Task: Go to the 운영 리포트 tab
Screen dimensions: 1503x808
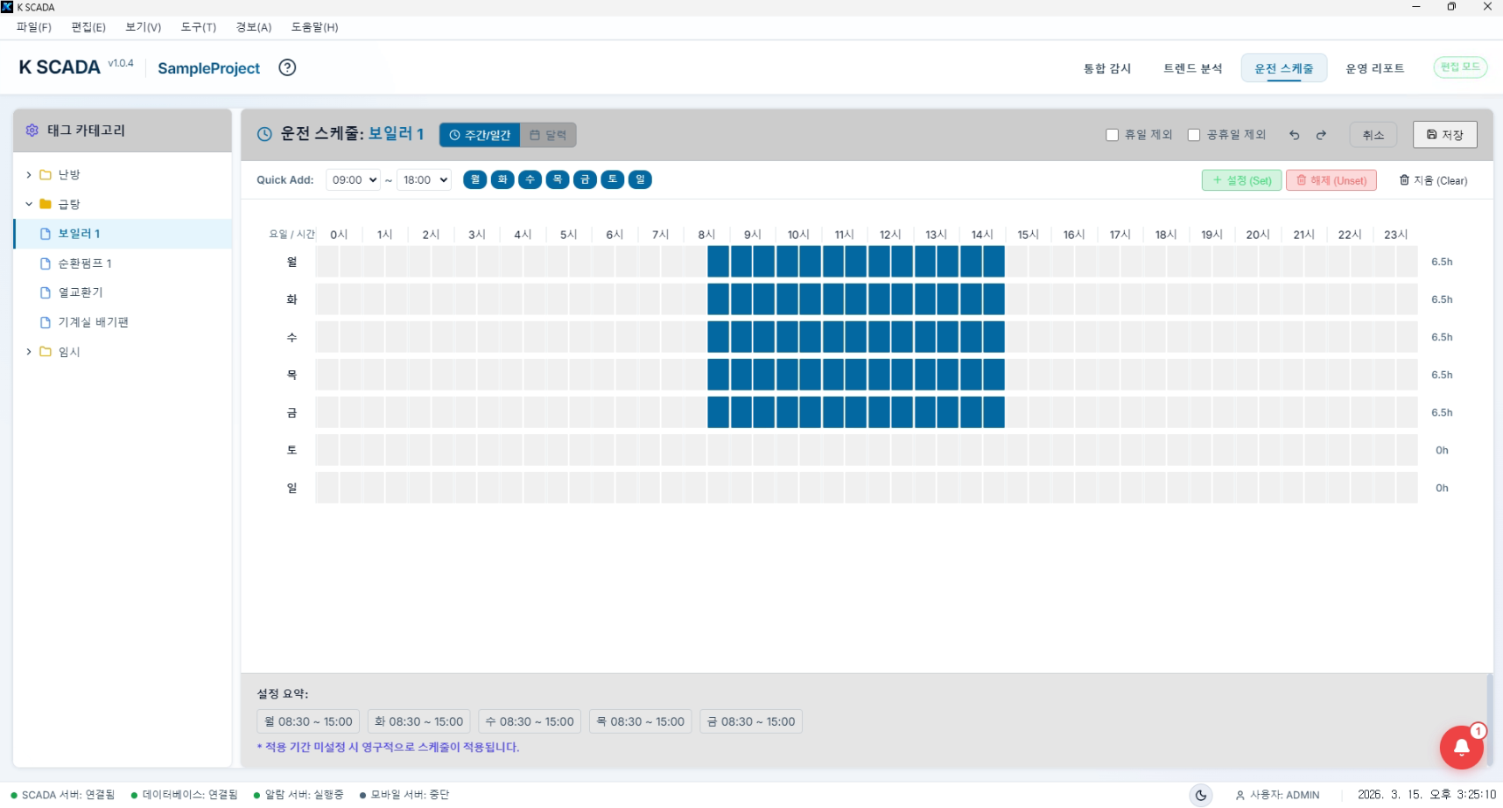Action: pos(1375,68)
